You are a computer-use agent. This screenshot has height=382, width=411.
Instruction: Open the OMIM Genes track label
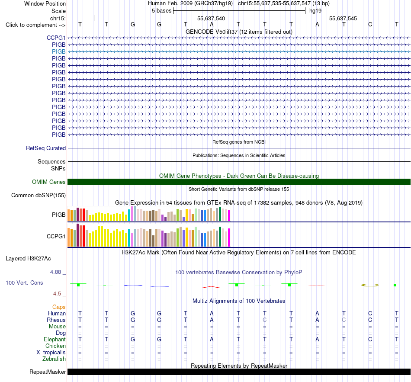49,182
